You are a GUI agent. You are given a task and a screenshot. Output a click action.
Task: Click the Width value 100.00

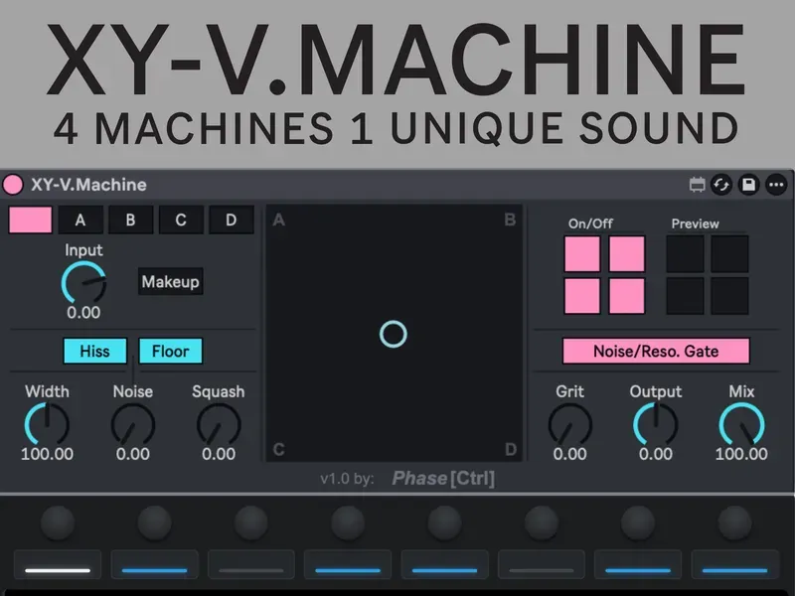click(47, 454)
